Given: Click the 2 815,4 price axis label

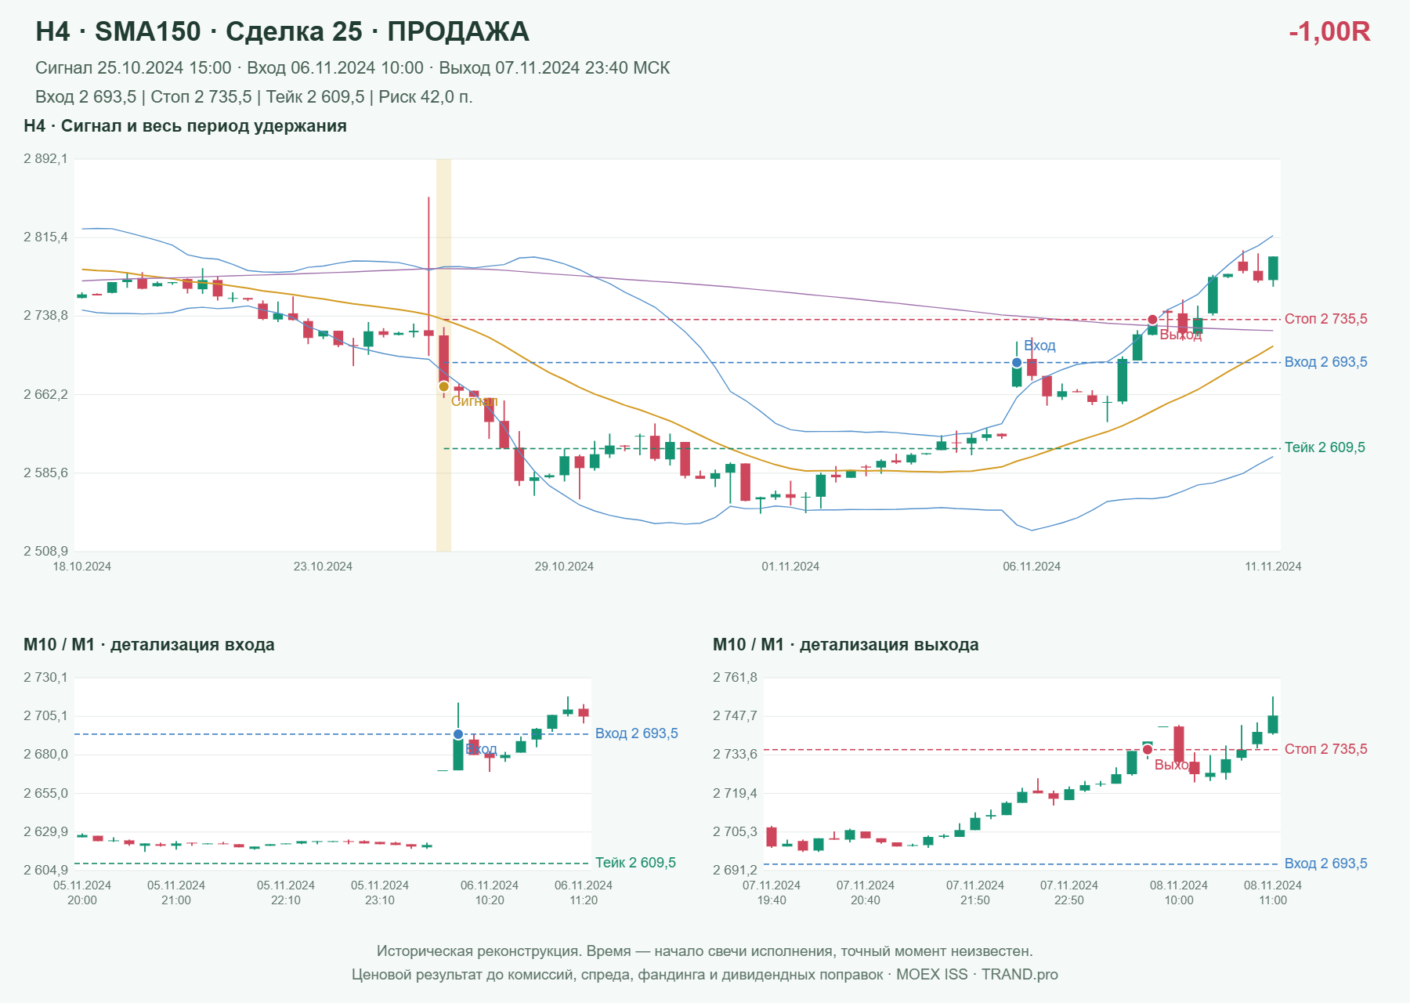Looking at the screenshot, I should point(45,237).
